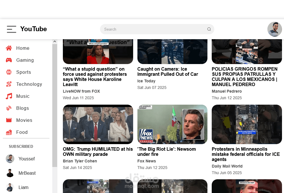Open "POLICIAS GRINGOS ROMPEN" video title
Viewport: 284px width, 193px height.
[245, 77]
